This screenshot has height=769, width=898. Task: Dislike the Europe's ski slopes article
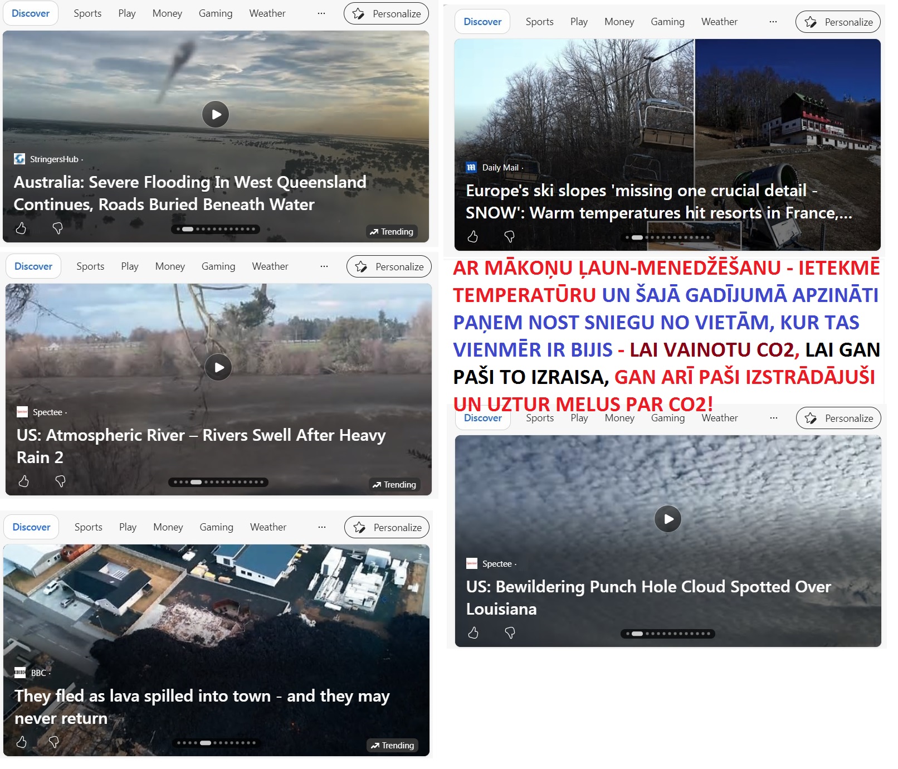click(x=509, y=236)
